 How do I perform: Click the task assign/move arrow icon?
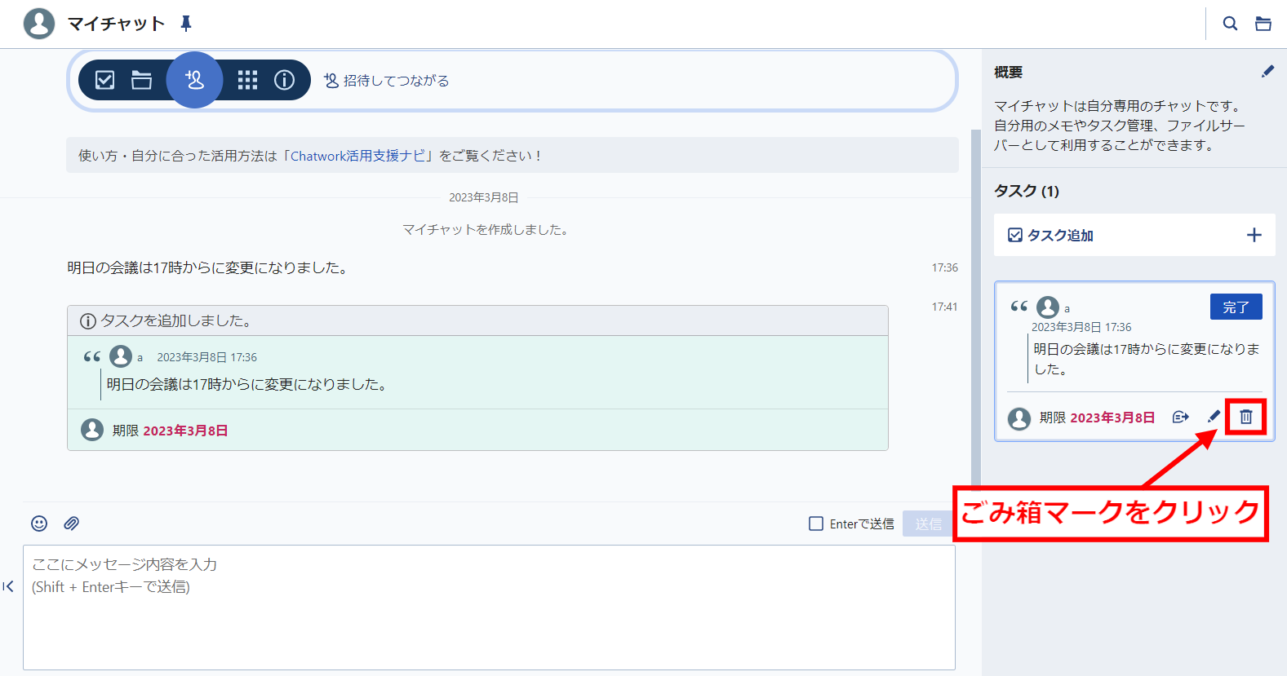(1180, 418)
